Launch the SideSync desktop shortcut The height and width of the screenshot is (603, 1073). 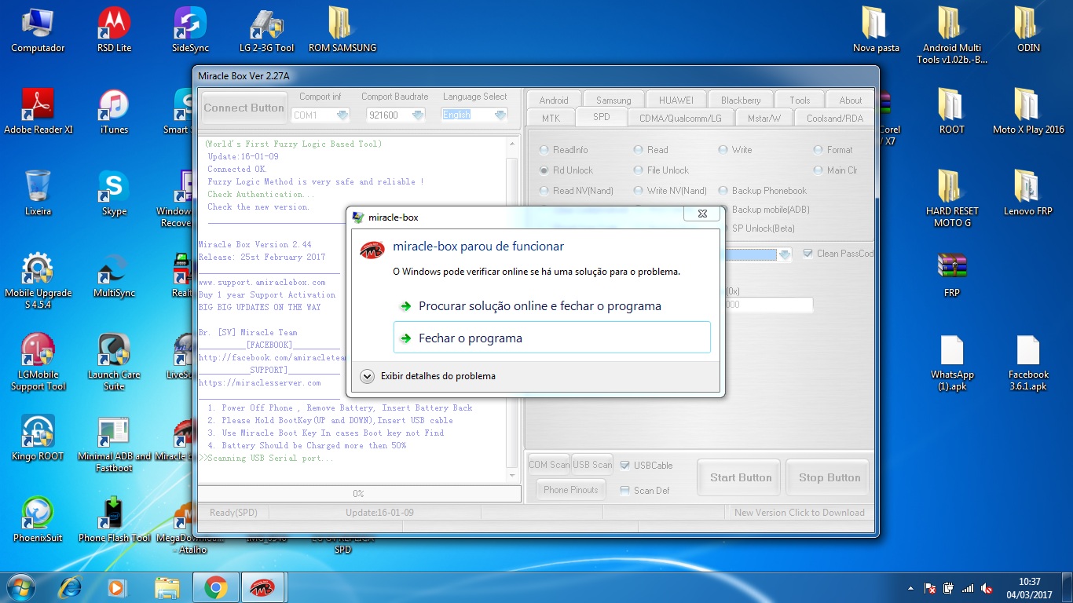coord(190,30)
